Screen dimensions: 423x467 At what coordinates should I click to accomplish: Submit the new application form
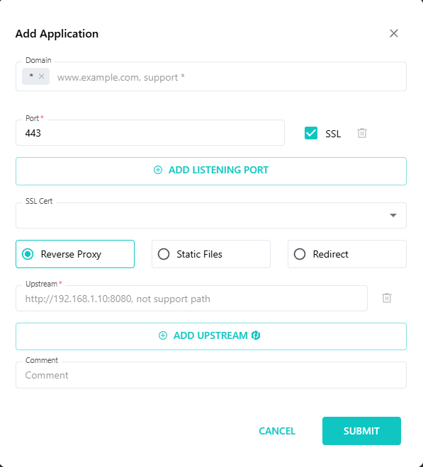tap(361, 431)
